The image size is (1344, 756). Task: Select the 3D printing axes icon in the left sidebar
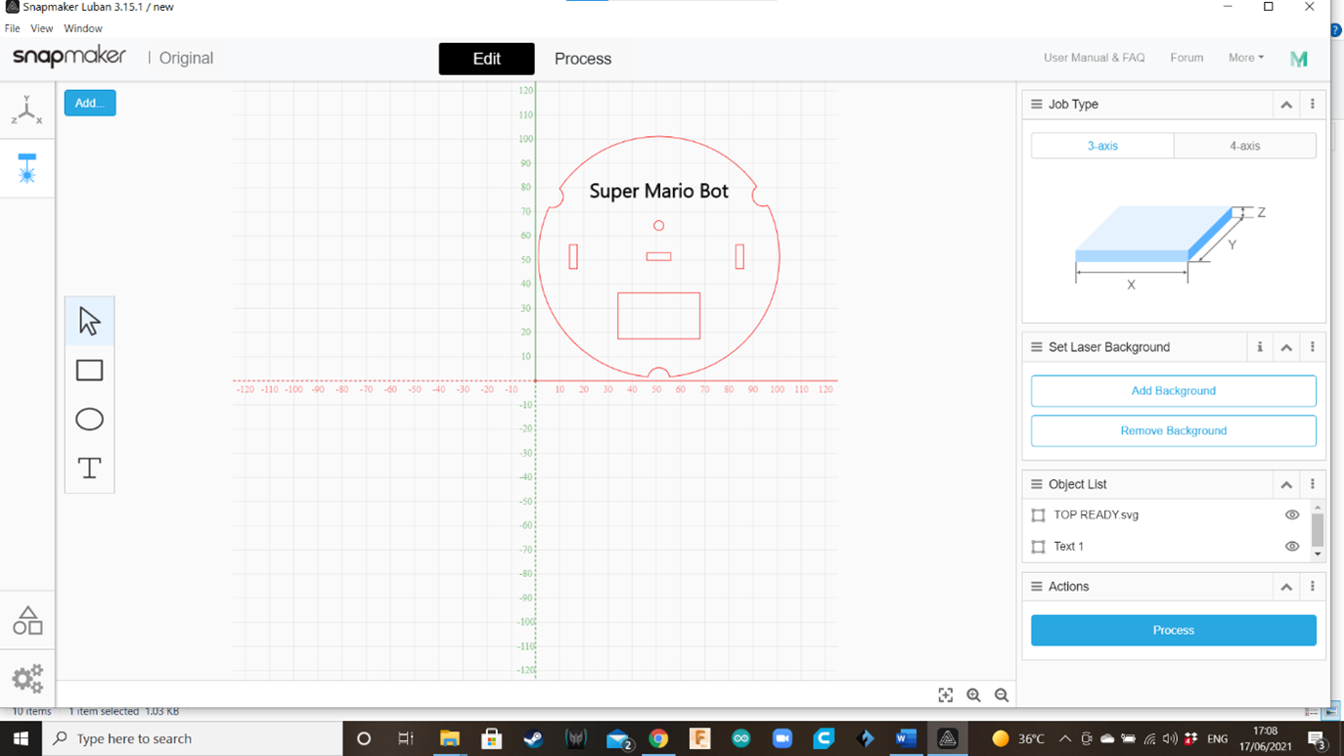[x=26, y=111]
